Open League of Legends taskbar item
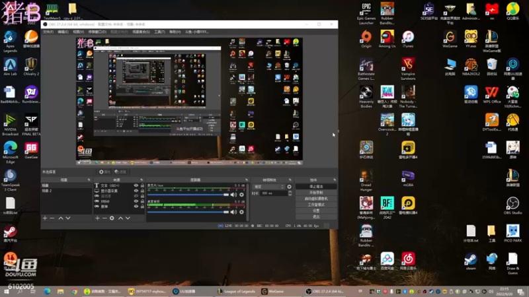529x297 pixels. pyautogui.click(x=237, y=291)
